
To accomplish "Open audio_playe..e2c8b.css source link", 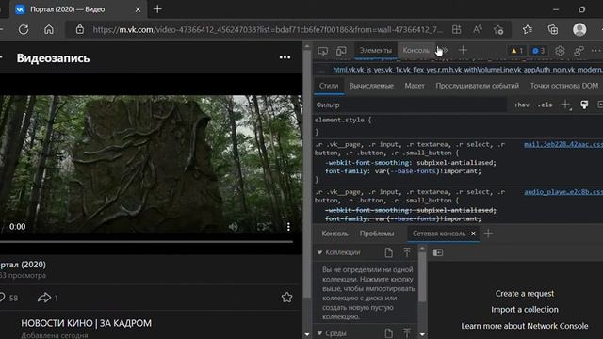I will point(563,192).
